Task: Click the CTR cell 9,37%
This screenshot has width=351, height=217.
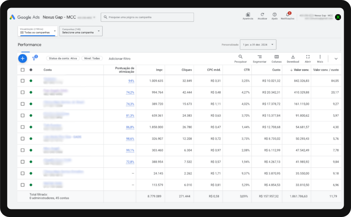Action: [x=246, y=173]
